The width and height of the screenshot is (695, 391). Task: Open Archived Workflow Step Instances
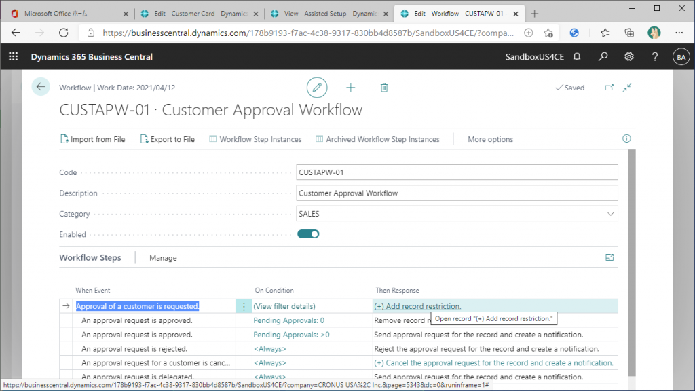pos(377,139)
